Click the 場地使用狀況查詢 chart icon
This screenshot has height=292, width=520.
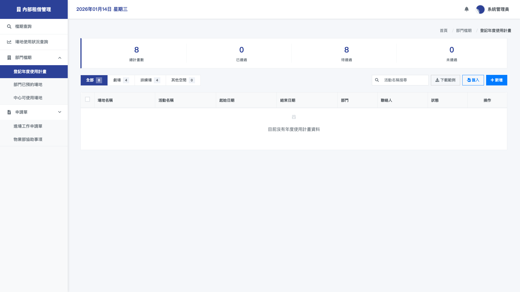(9, 42)
